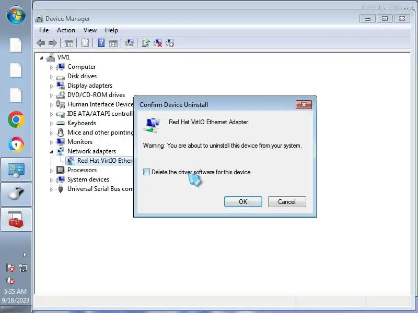Open the Windows Start orb
418x313 pixels.
click(x=16, y=15)
